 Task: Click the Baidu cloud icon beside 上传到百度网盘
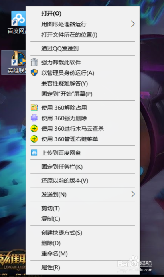[x=34, y=153]
